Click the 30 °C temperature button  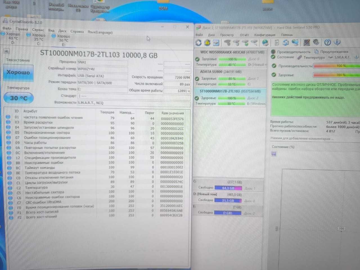(19, 98)
